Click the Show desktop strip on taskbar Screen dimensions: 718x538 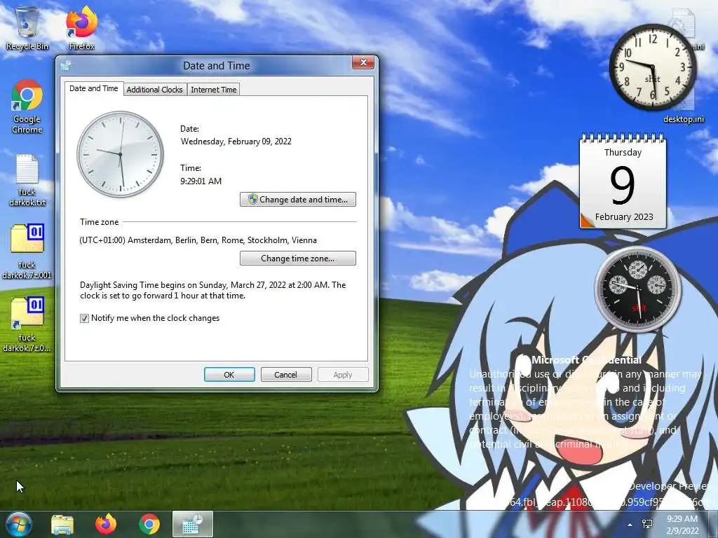(713, 524)
